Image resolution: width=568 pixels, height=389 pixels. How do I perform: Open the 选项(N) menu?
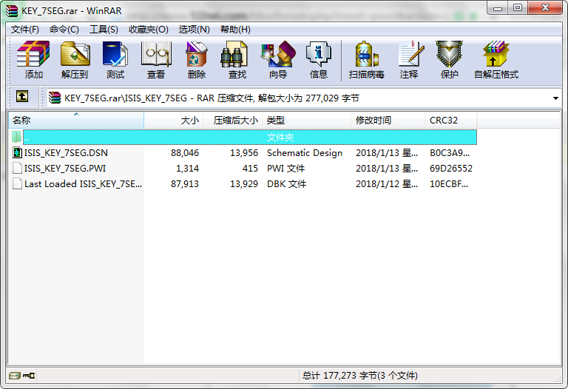195,30
